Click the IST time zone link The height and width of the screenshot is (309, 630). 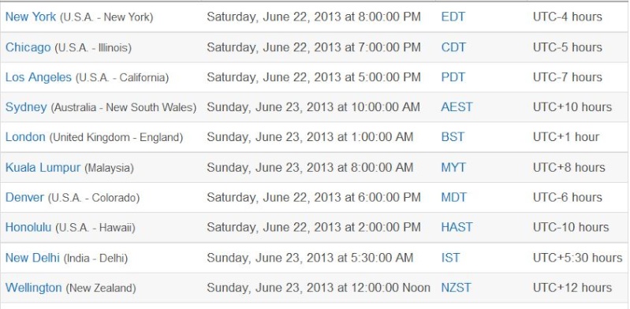click(450, 258)
